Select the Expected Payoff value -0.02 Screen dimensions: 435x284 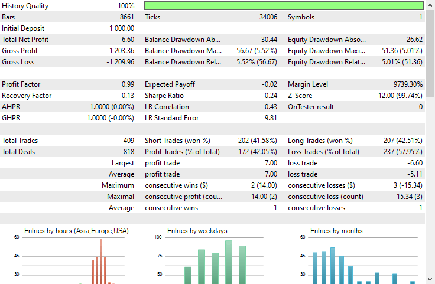click(x=270, y=84)
